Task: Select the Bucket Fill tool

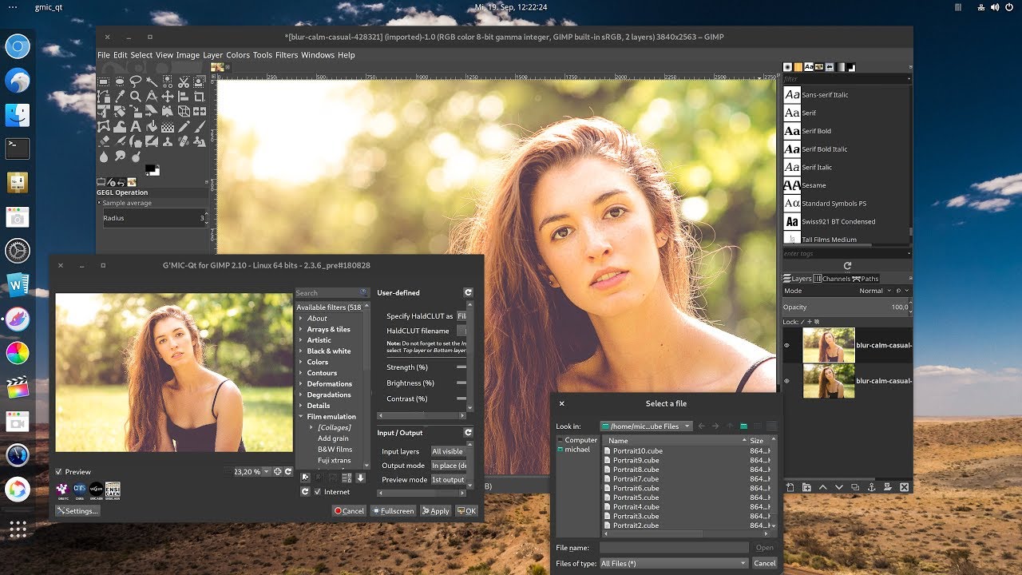Action: pyautogui.click(x=152, y=127)
